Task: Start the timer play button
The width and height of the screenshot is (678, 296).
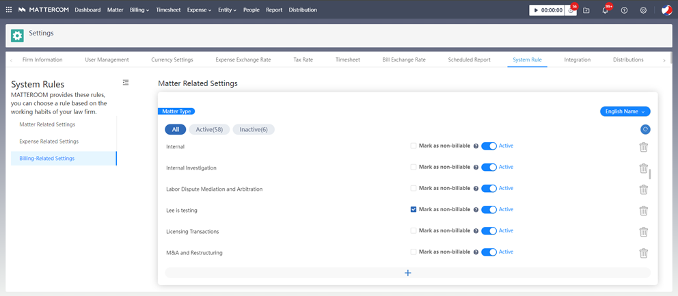Action: [535, 10]
